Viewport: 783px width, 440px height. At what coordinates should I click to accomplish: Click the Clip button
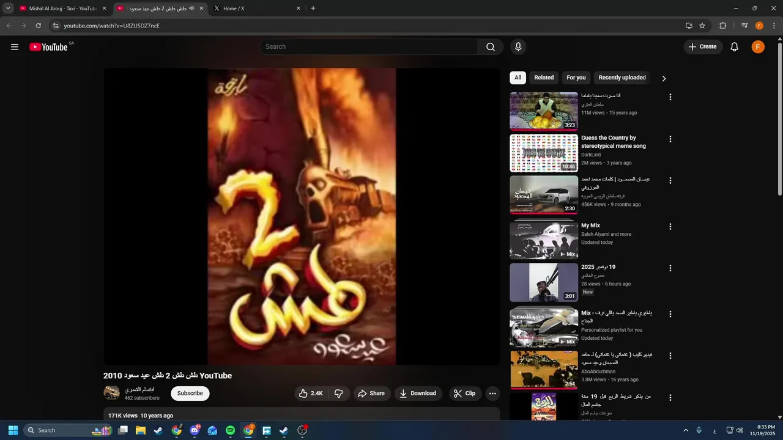pyautogui.click(x=464, y=394)
